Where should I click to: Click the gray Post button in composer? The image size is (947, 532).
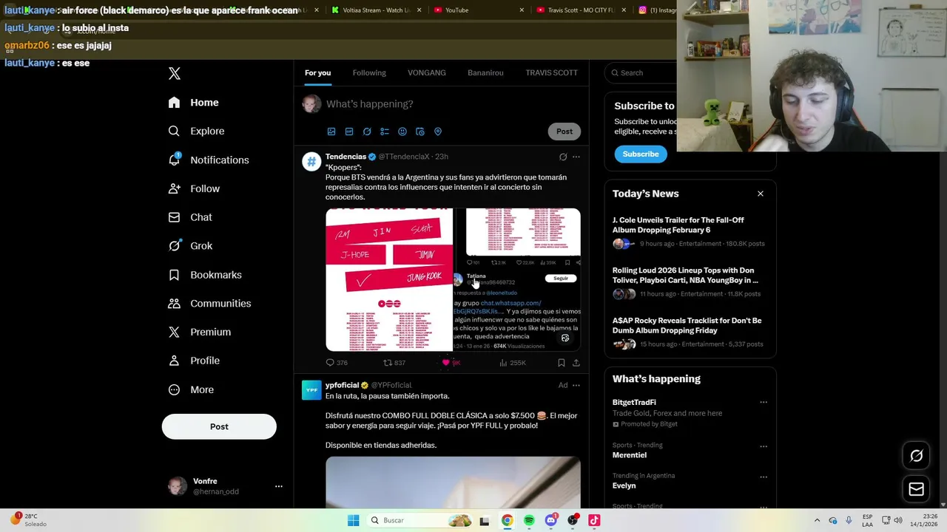[x=565, y=132]
